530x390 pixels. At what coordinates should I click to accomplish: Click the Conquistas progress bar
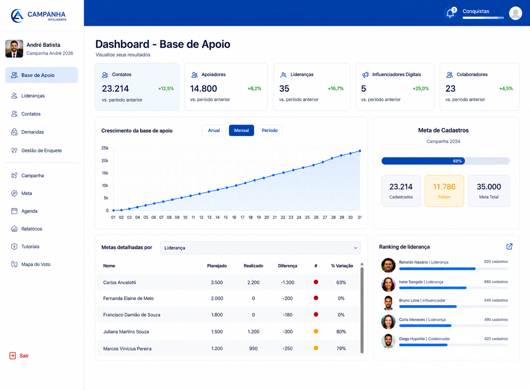tap(483, 18)
